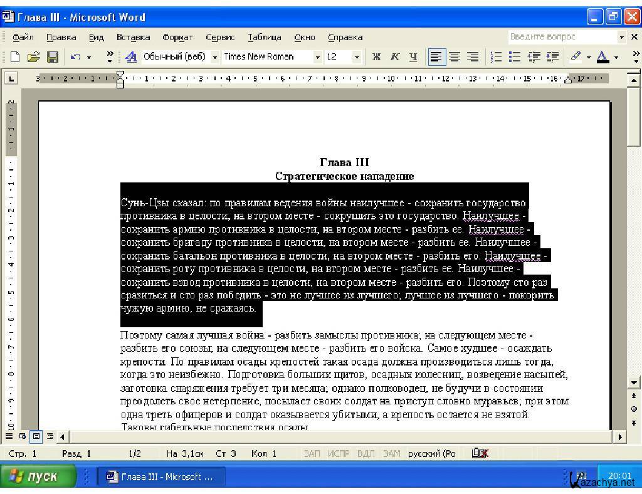Apply a bulleted list to the selection

(515, 57)
